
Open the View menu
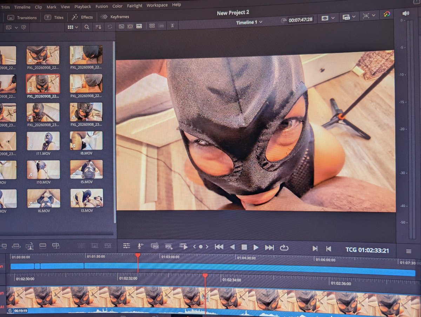[65, 7]
